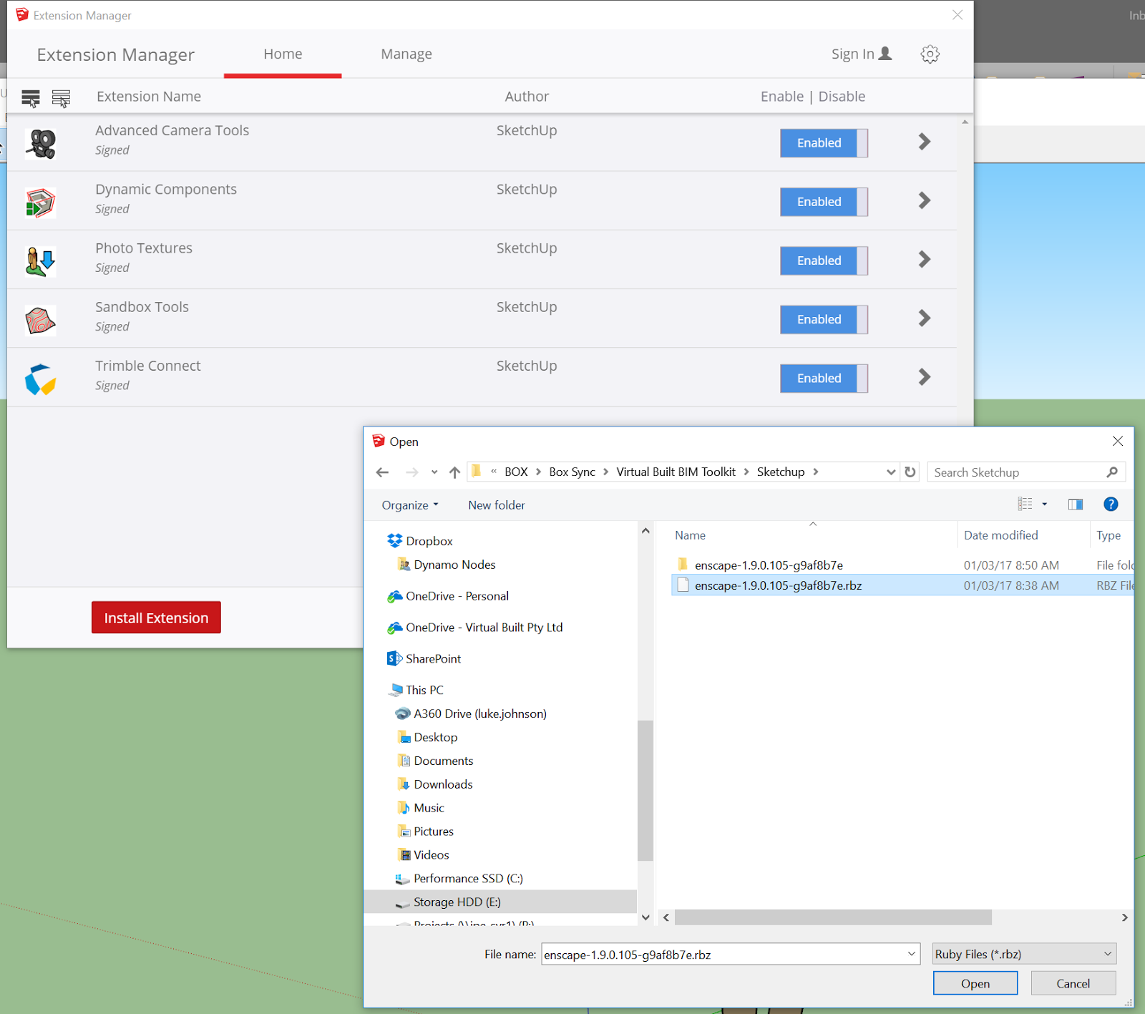The image size is (1145, 1014).
Task: Open Extension Manager settings gear
Action: tap(930, 54)
